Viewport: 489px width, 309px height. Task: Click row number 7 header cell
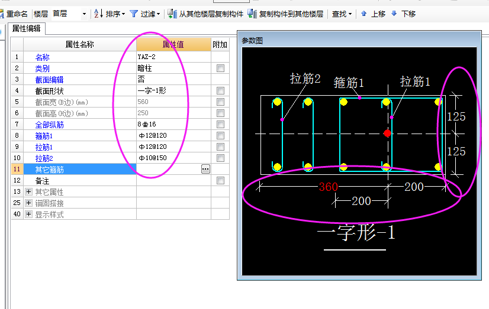coord(17,124)
